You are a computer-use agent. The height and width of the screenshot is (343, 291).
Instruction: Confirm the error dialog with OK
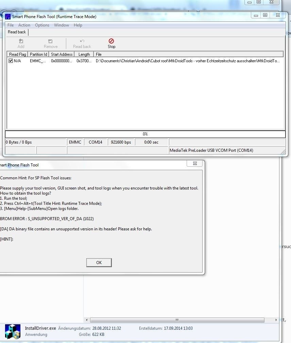tap(99, 262)
